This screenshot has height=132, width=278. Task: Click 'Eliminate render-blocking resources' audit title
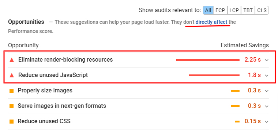tap(65, 59)
